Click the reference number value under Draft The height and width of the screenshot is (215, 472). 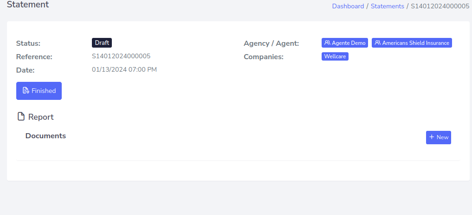coord(121,56)
